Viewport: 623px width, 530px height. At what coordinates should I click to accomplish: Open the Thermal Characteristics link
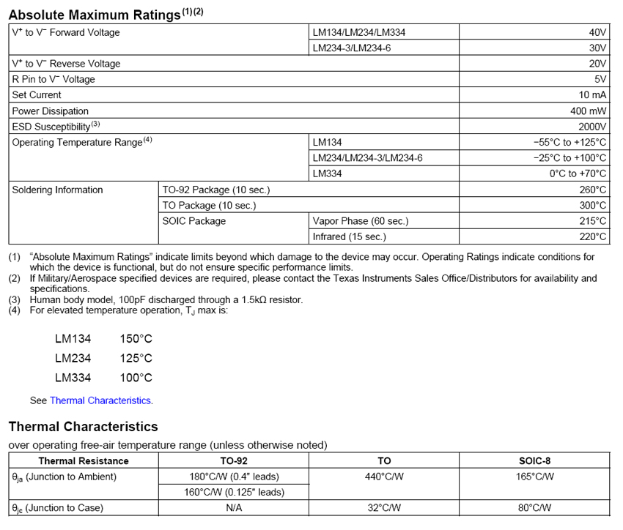[100, 400]
